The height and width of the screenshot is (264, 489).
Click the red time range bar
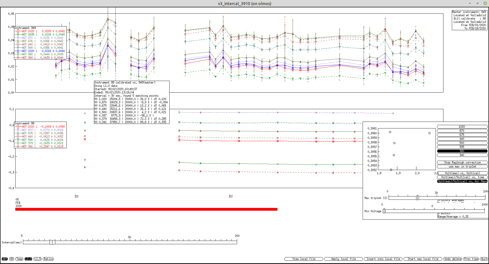[x=146, y=209]
